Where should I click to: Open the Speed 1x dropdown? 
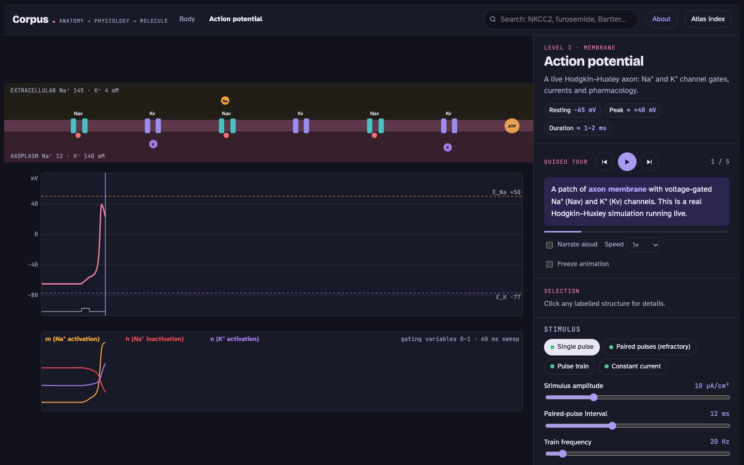(x=643, y=245)
